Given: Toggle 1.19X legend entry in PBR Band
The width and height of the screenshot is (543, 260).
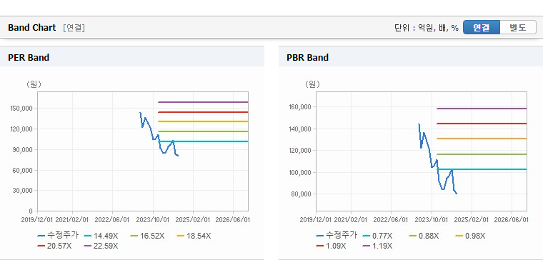Looking at the screenshot, I should coord(378,246).
